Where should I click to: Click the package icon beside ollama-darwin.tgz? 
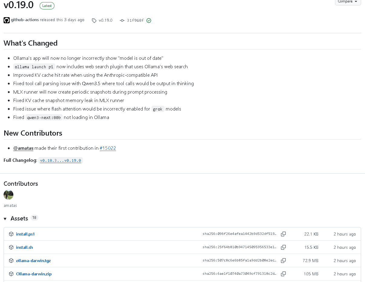point(11,261)
